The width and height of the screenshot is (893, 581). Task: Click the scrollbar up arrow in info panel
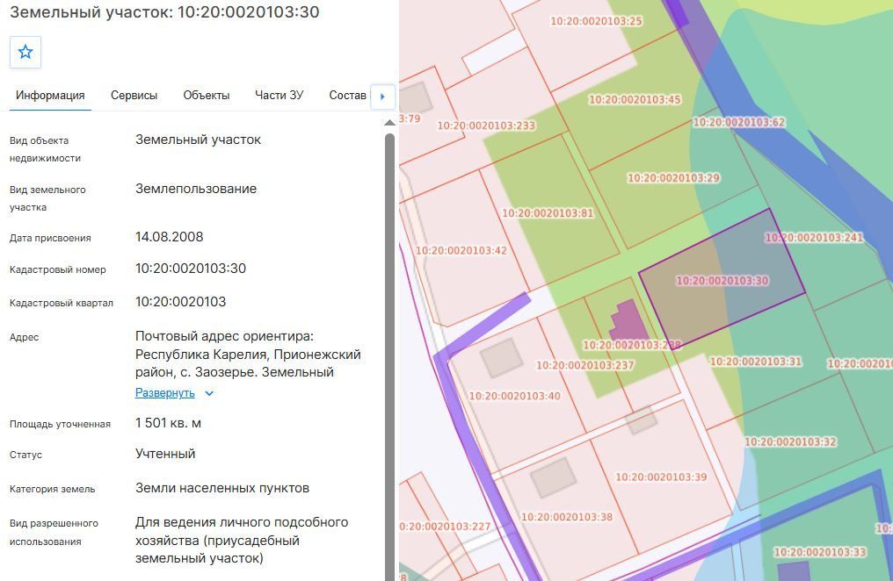tap(389, 123)
